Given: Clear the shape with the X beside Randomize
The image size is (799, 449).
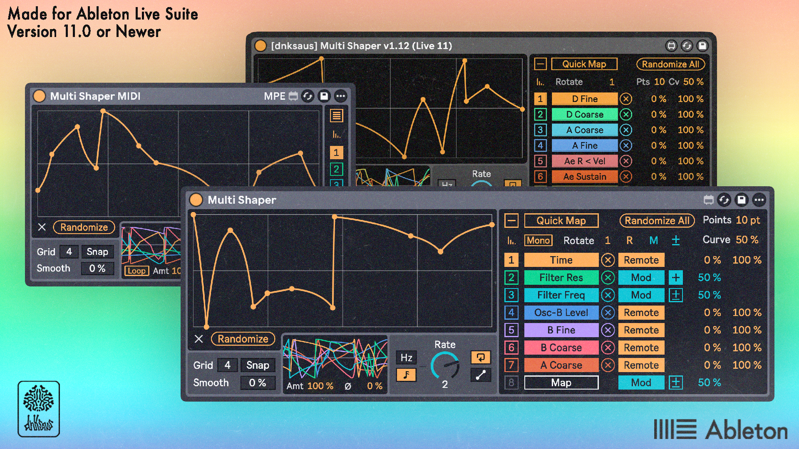Looking at the screenshot, I should click(199, 339).
